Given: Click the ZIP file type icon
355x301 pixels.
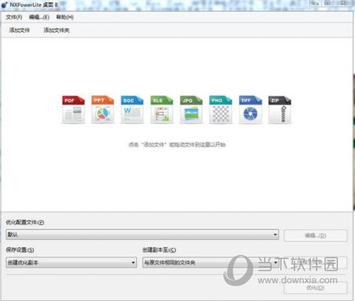Looking at the screenshot, I should (280, 109).
